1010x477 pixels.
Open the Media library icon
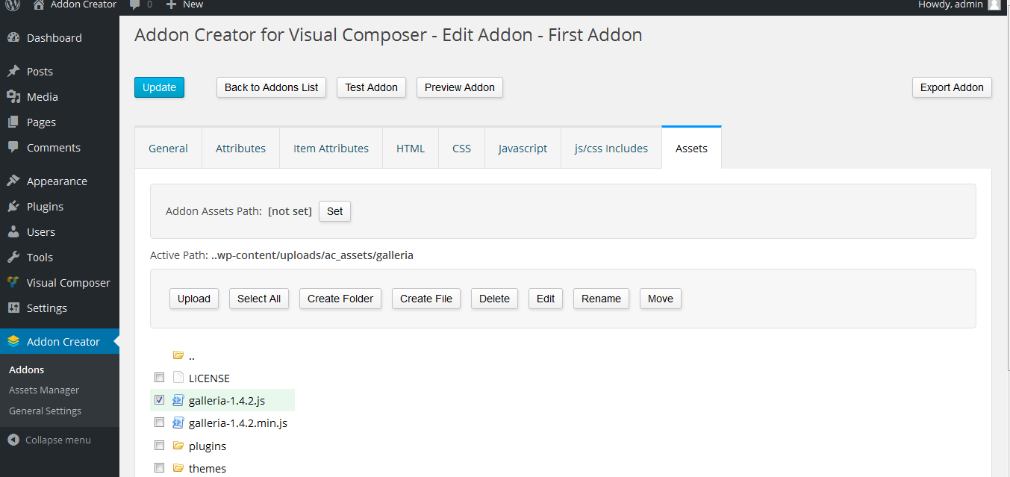click(13, 97)
